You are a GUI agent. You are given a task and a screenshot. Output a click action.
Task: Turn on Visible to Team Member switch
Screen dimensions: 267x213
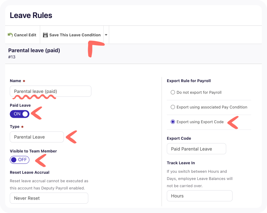point(20,160)
